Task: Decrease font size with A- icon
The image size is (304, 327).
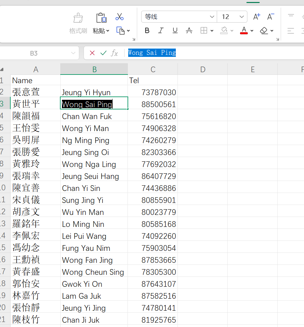Action: point(271,17)
